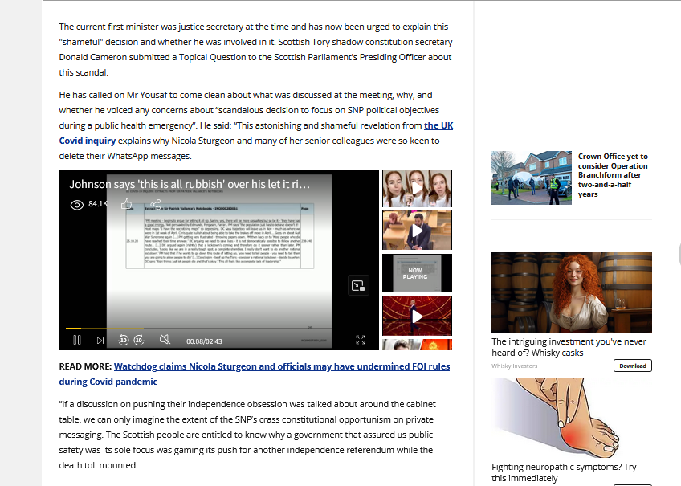681x486 pixels.
Task: Click the whisky casks investment ad headline
Action: tap(569, 347)
